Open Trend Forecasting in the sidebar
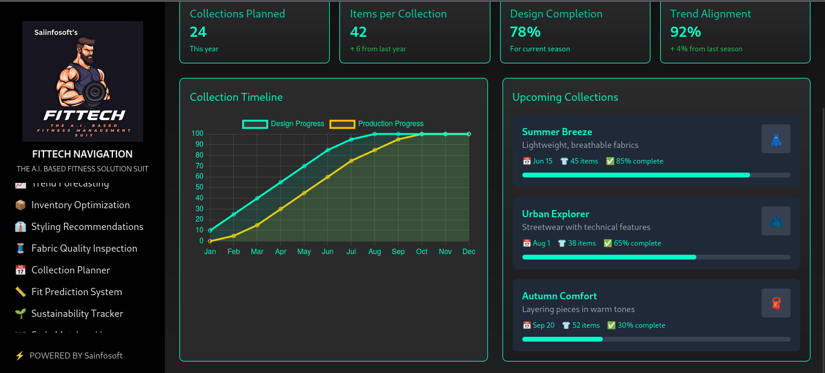825x373 pixels. coord(70,184)
